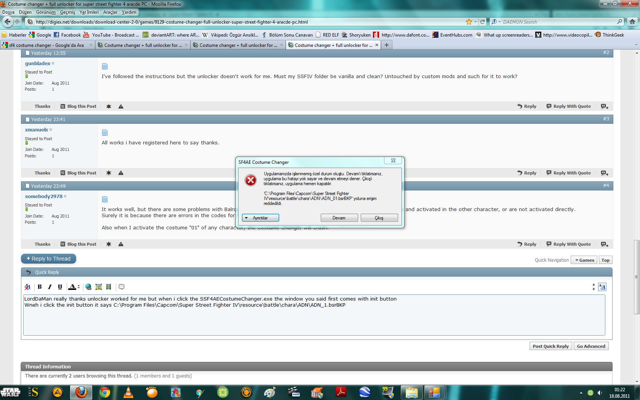640x400 pixels.
Task: Open user profile link gunbladex
Action: (38, 63)
